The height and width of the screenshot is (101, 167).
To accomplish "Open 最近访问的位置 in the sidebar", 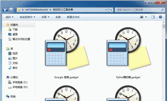I will pyautogui.click(x=21, y=39).
